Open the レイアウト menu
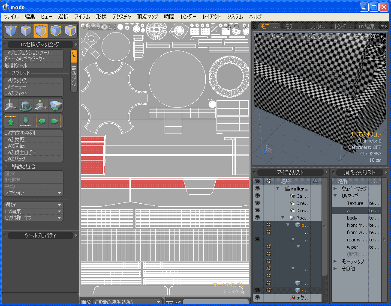Viewport: 391px width, 306px height. pyautogui.click(x=212, y=17)
